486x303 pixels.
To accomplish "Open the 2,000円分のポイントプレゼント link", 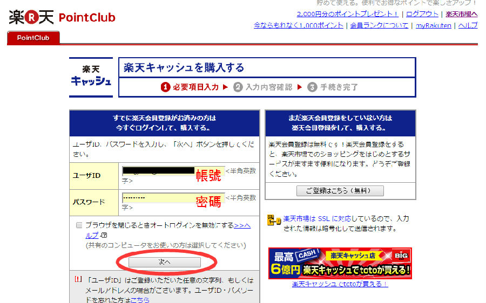I will (x=347, y=14).
